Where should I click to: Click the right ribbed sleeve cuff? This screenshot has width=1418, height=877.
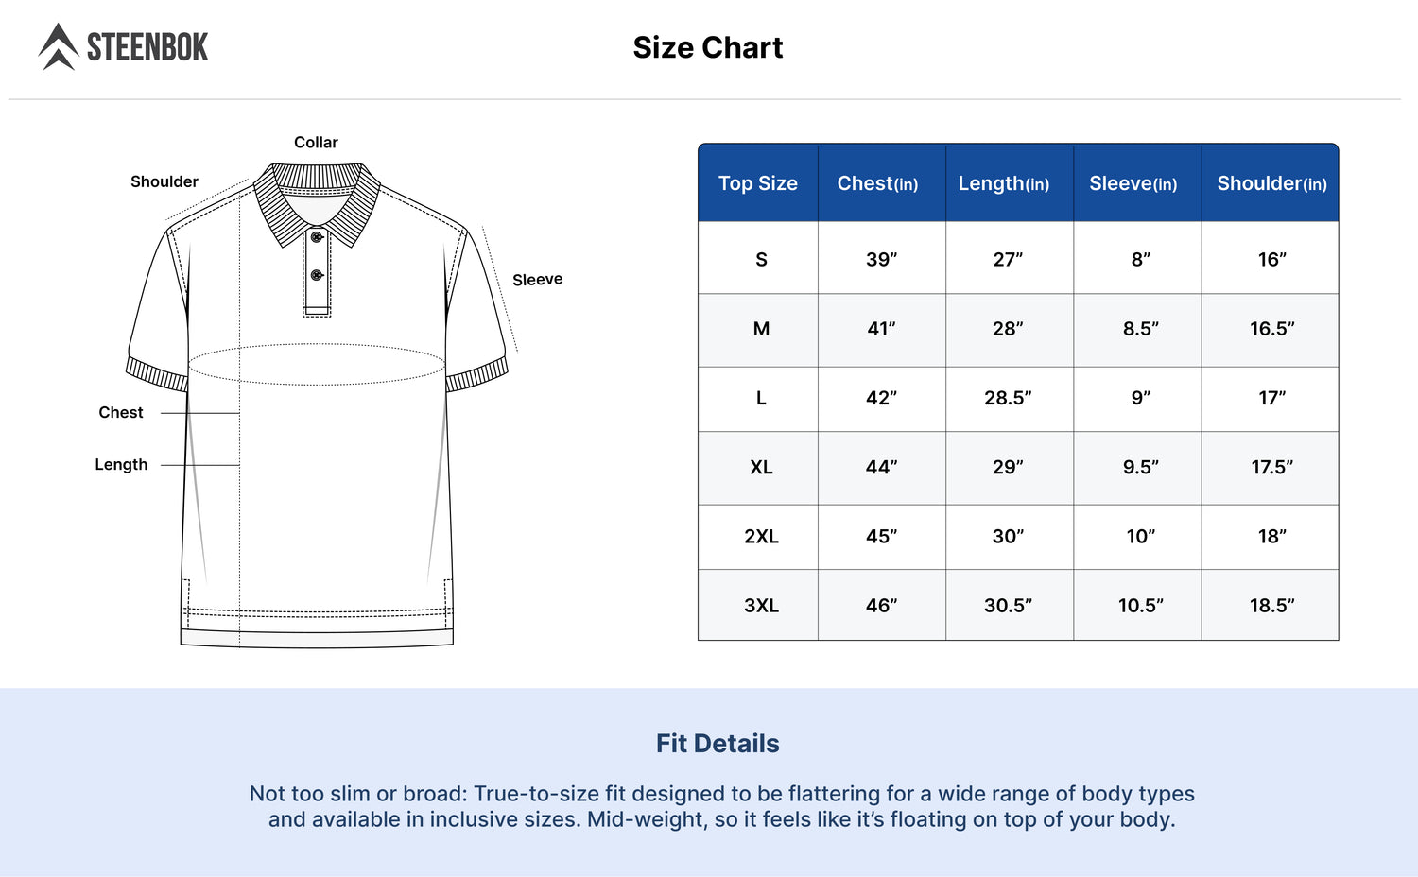477,374
